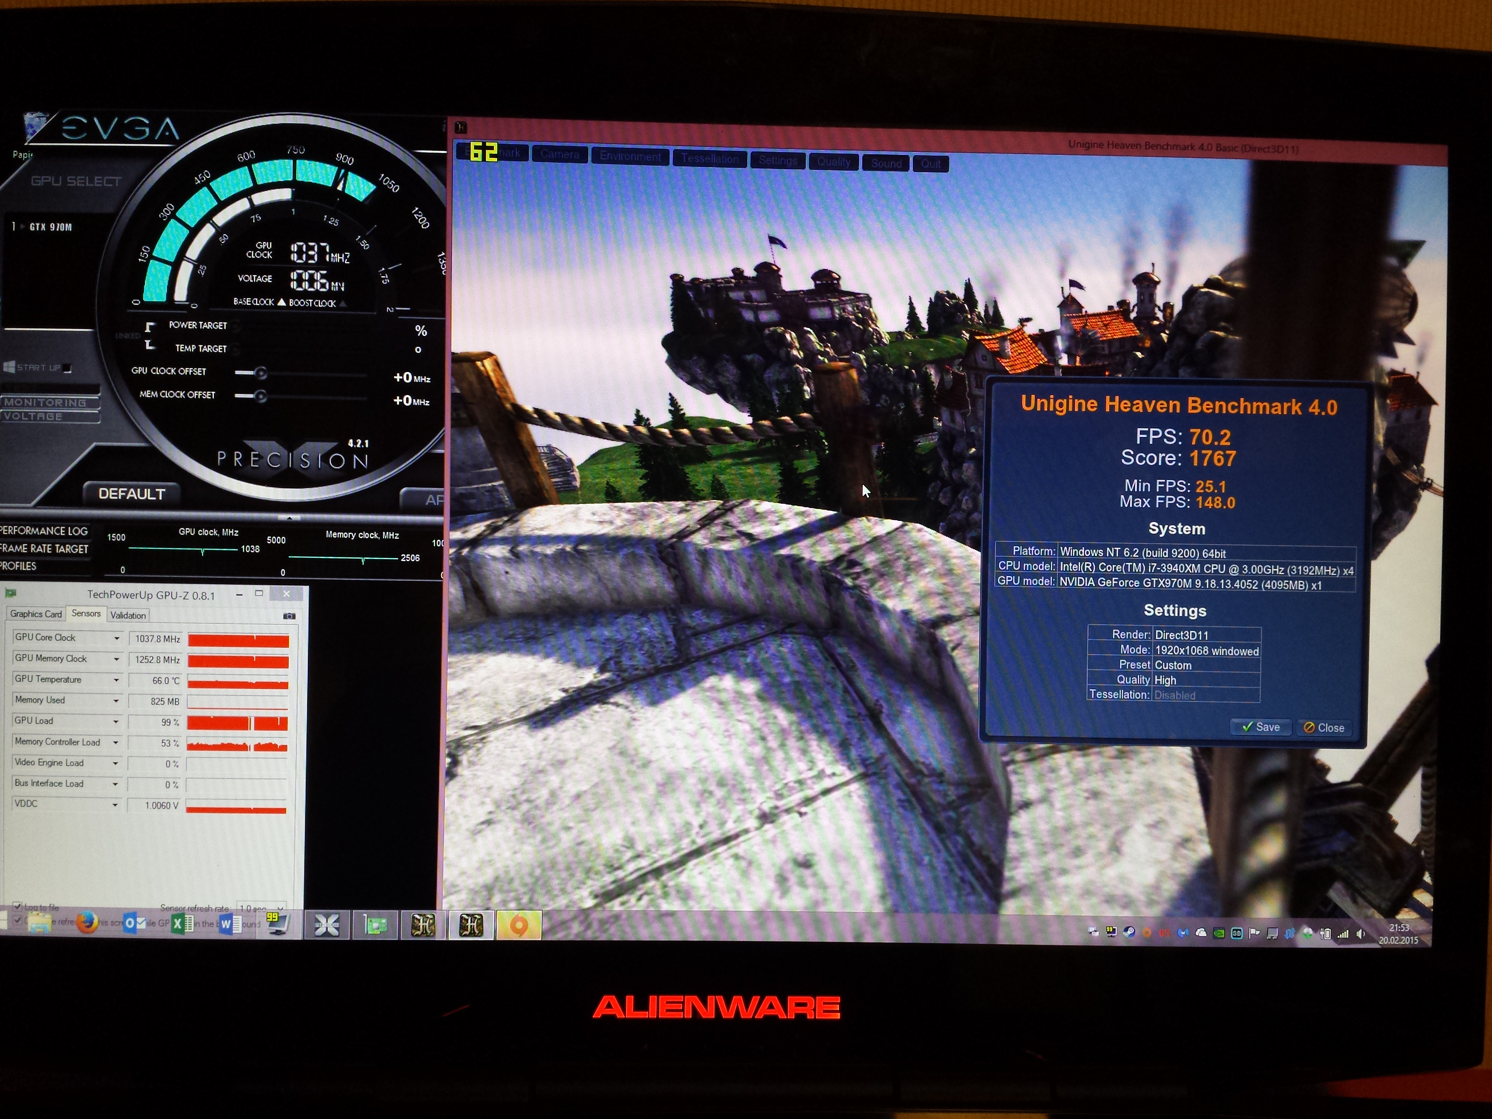Toggle the power and temp target link bracket
Image resolution: width=1492 pixels, height=1119 pixels.
coord(150,336)
